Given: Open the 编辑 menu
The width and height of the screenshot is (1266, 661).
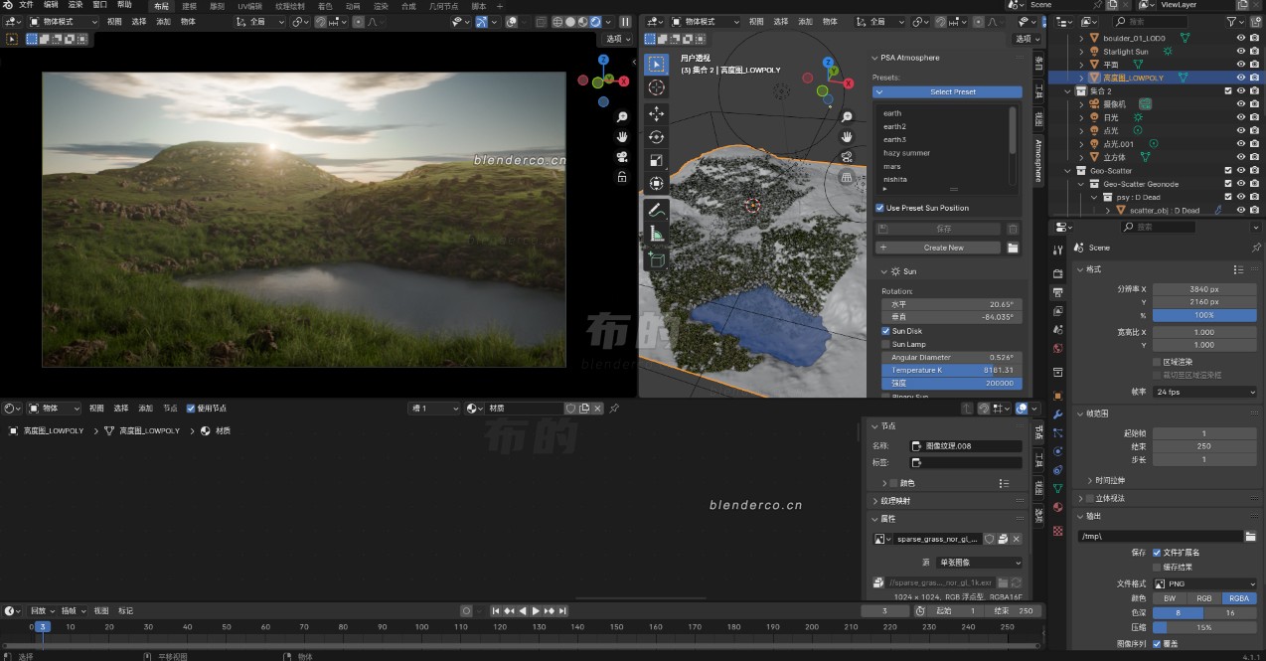Looking at the screenshot, I should (x=51, y=5).
